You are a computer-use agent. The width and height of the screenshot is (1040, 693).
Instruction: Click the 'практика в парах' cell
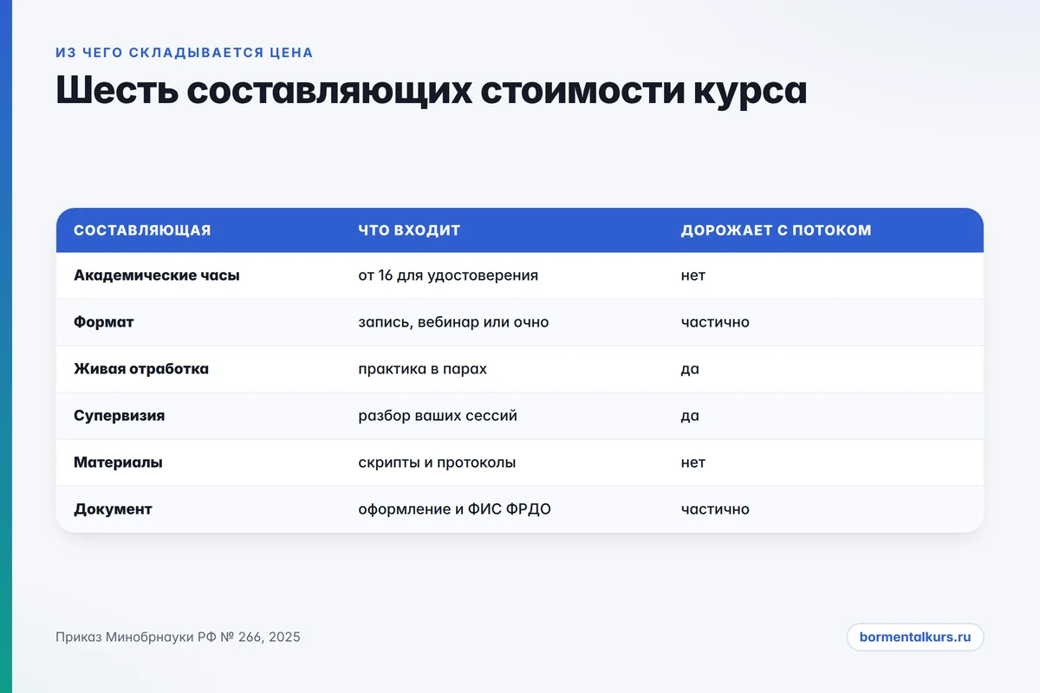(x=423, y=369)
